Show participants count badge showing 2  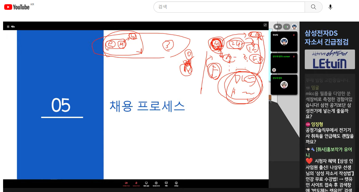[286, 27]
